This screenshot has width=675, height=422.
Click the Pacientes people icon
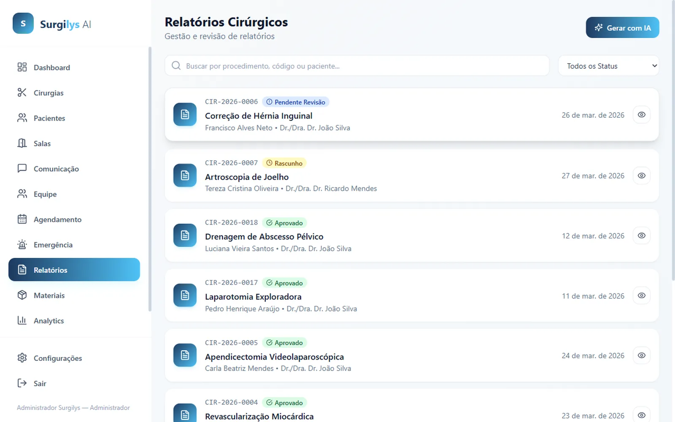pos(22,118)
